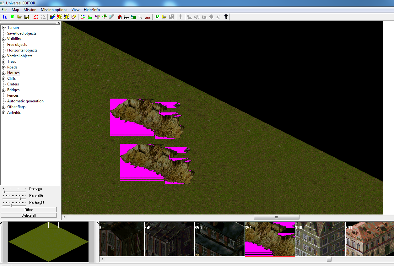Viewport: 394px width, 266px height.
Task: Select building thumbnail 390
Action: [320, 239]
